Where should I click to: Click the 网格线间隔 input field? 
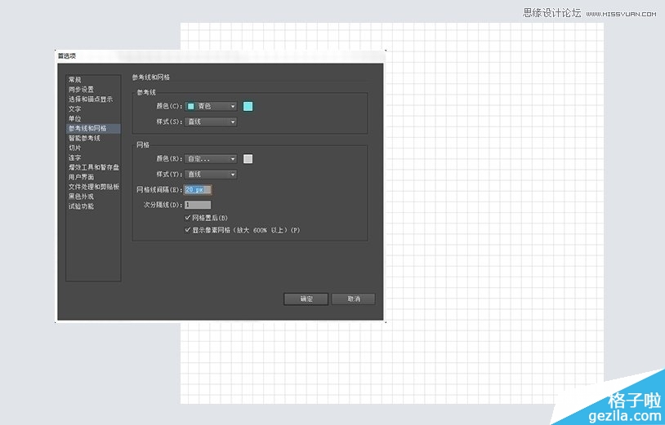(198, 190)
